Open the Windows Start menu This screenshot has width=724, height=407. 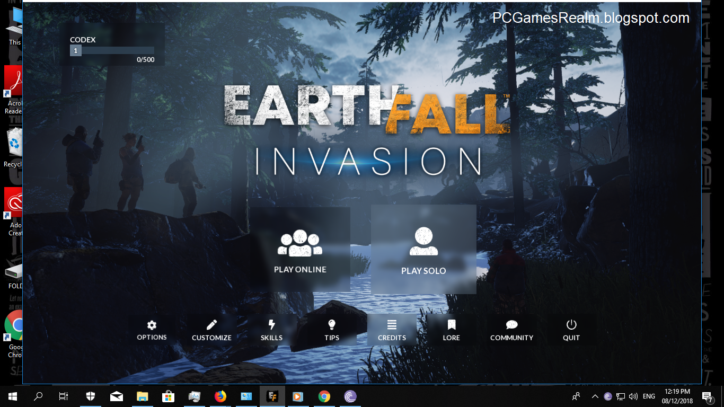pos(13,396)
